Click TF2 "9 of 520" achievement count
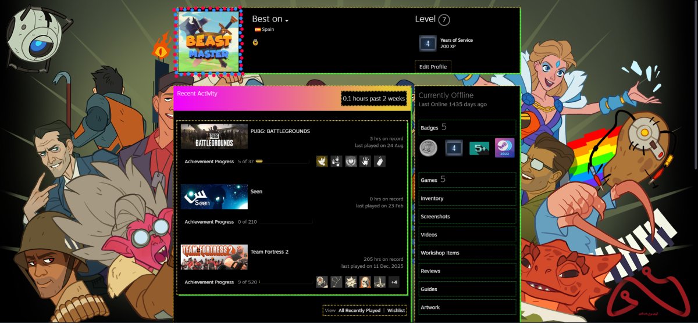The width and height of the screenshot is (698, 323). (247, 282)
